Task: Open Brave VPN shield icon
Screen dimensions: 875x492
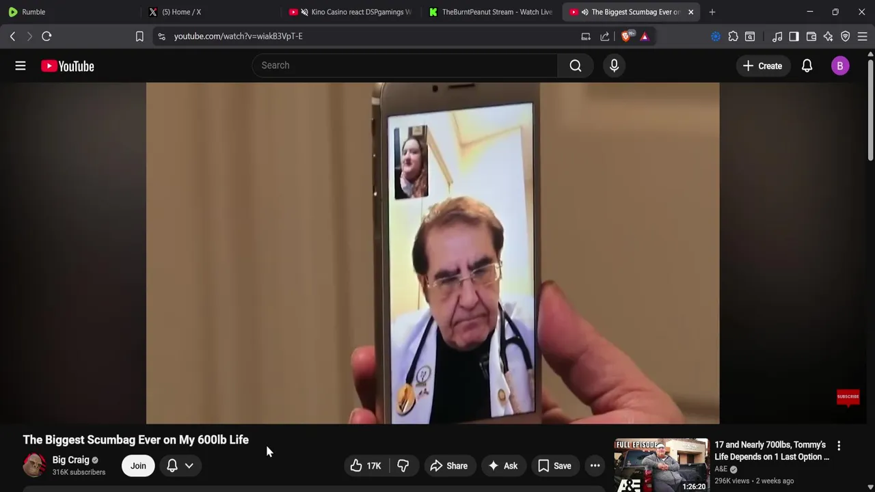Action: point(846,36)
